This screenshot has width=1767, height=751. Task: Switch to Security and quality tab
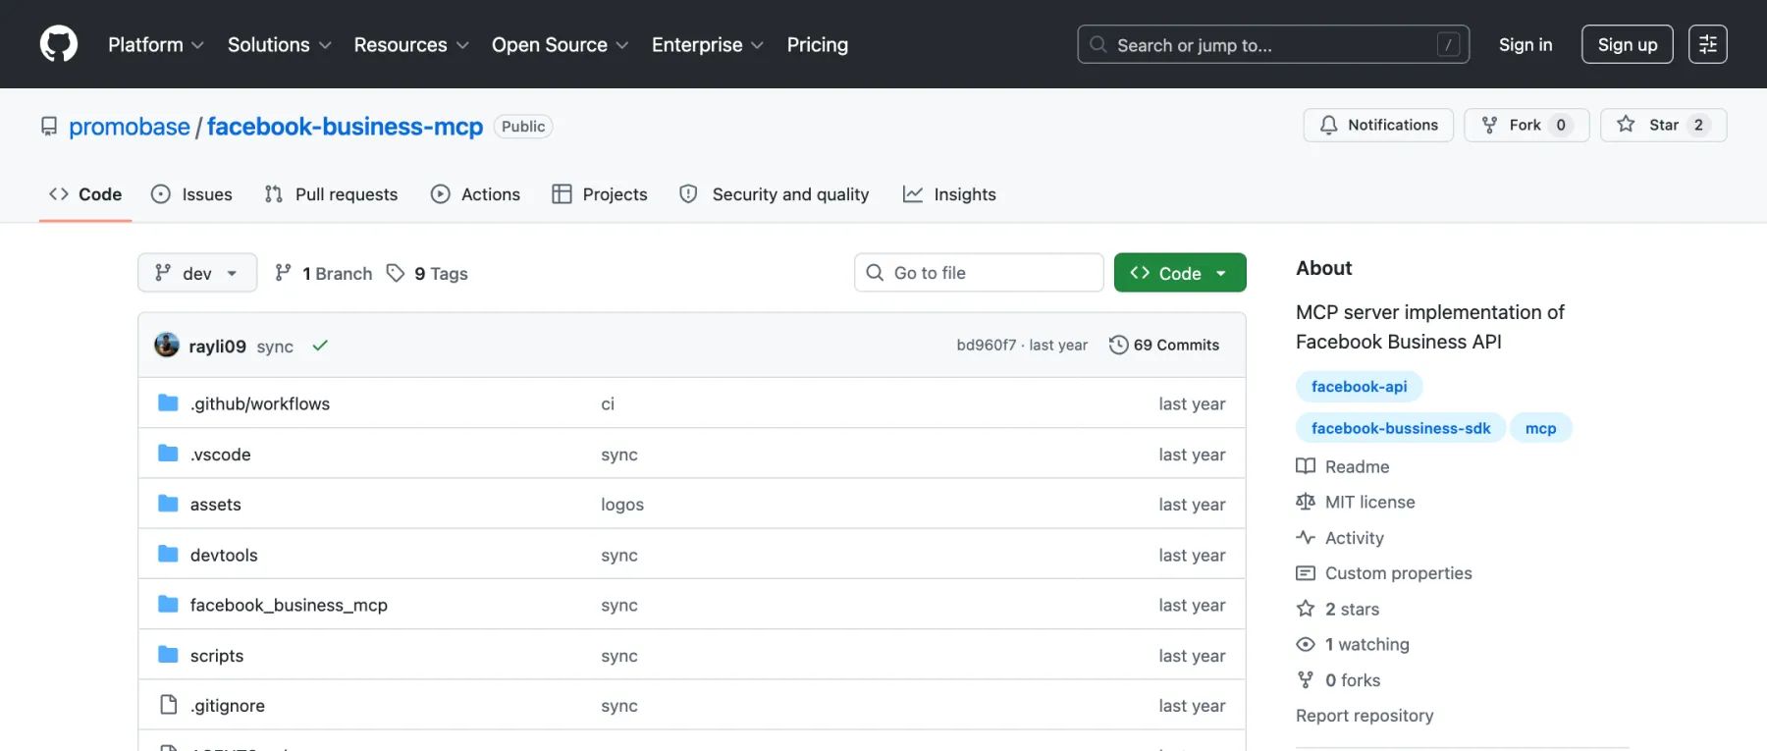(x=775, y=194)
